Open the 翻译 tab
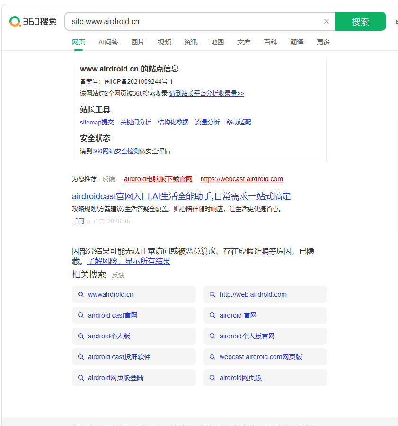The width and height of the screenshot is (398, 426). pos(297,43)
